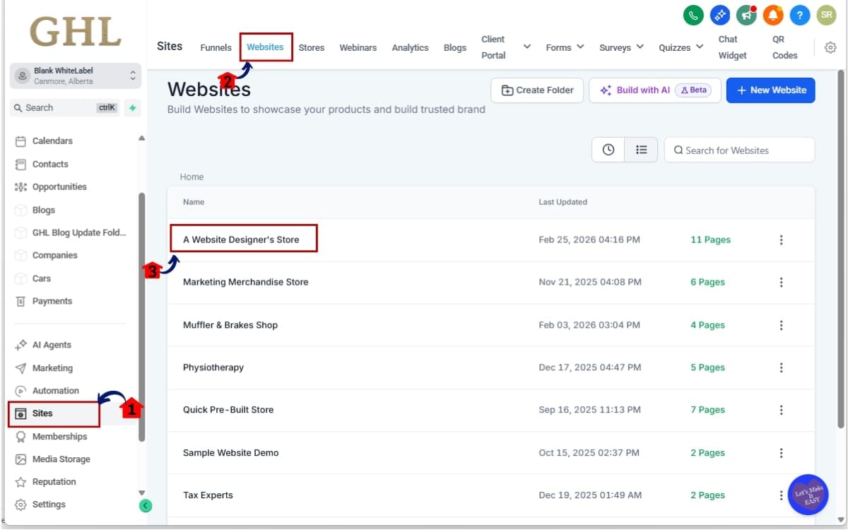Open three-dot menu for Marketing Merchandise Store

pos(781,282)
